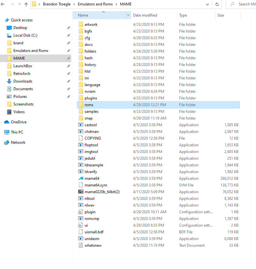Select the mame64.sym file
256x269 pixels.
(96, 185)
